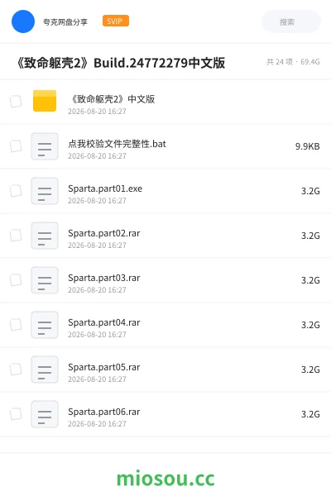The image size is (331, 496).
Task: Click the file icon for Sparta.part06.rar
Action: click(x=45, y=414)
